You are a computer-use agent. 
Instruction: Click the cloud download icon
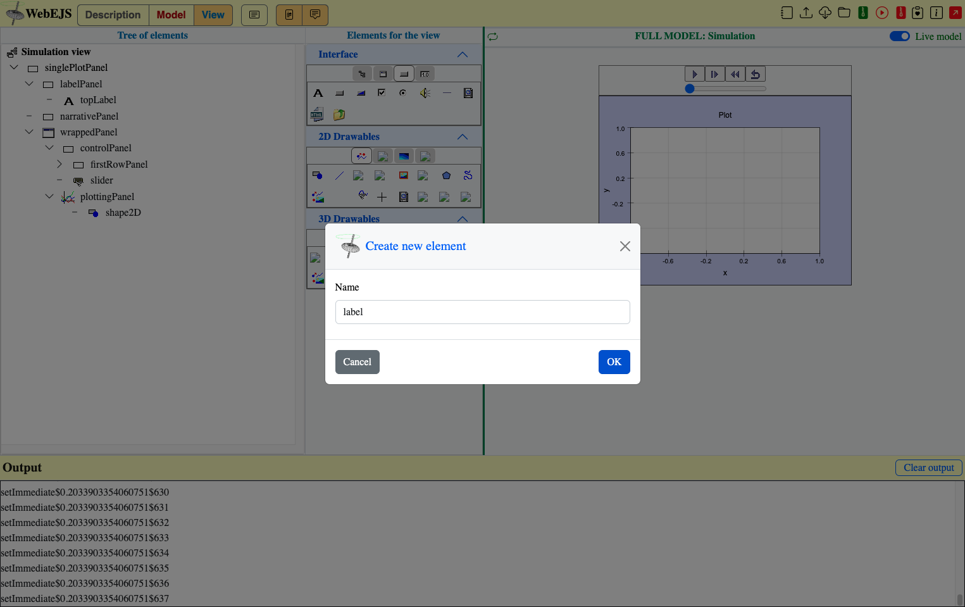click(x=825, y=13)
